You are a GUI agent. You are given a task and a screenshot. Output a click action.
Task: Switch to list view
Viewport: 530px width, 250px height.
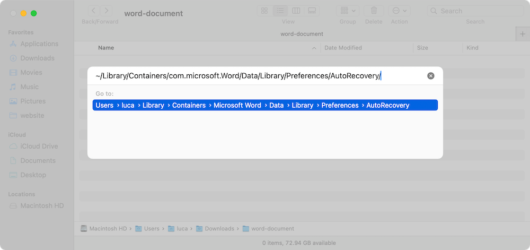click(280, 11)
